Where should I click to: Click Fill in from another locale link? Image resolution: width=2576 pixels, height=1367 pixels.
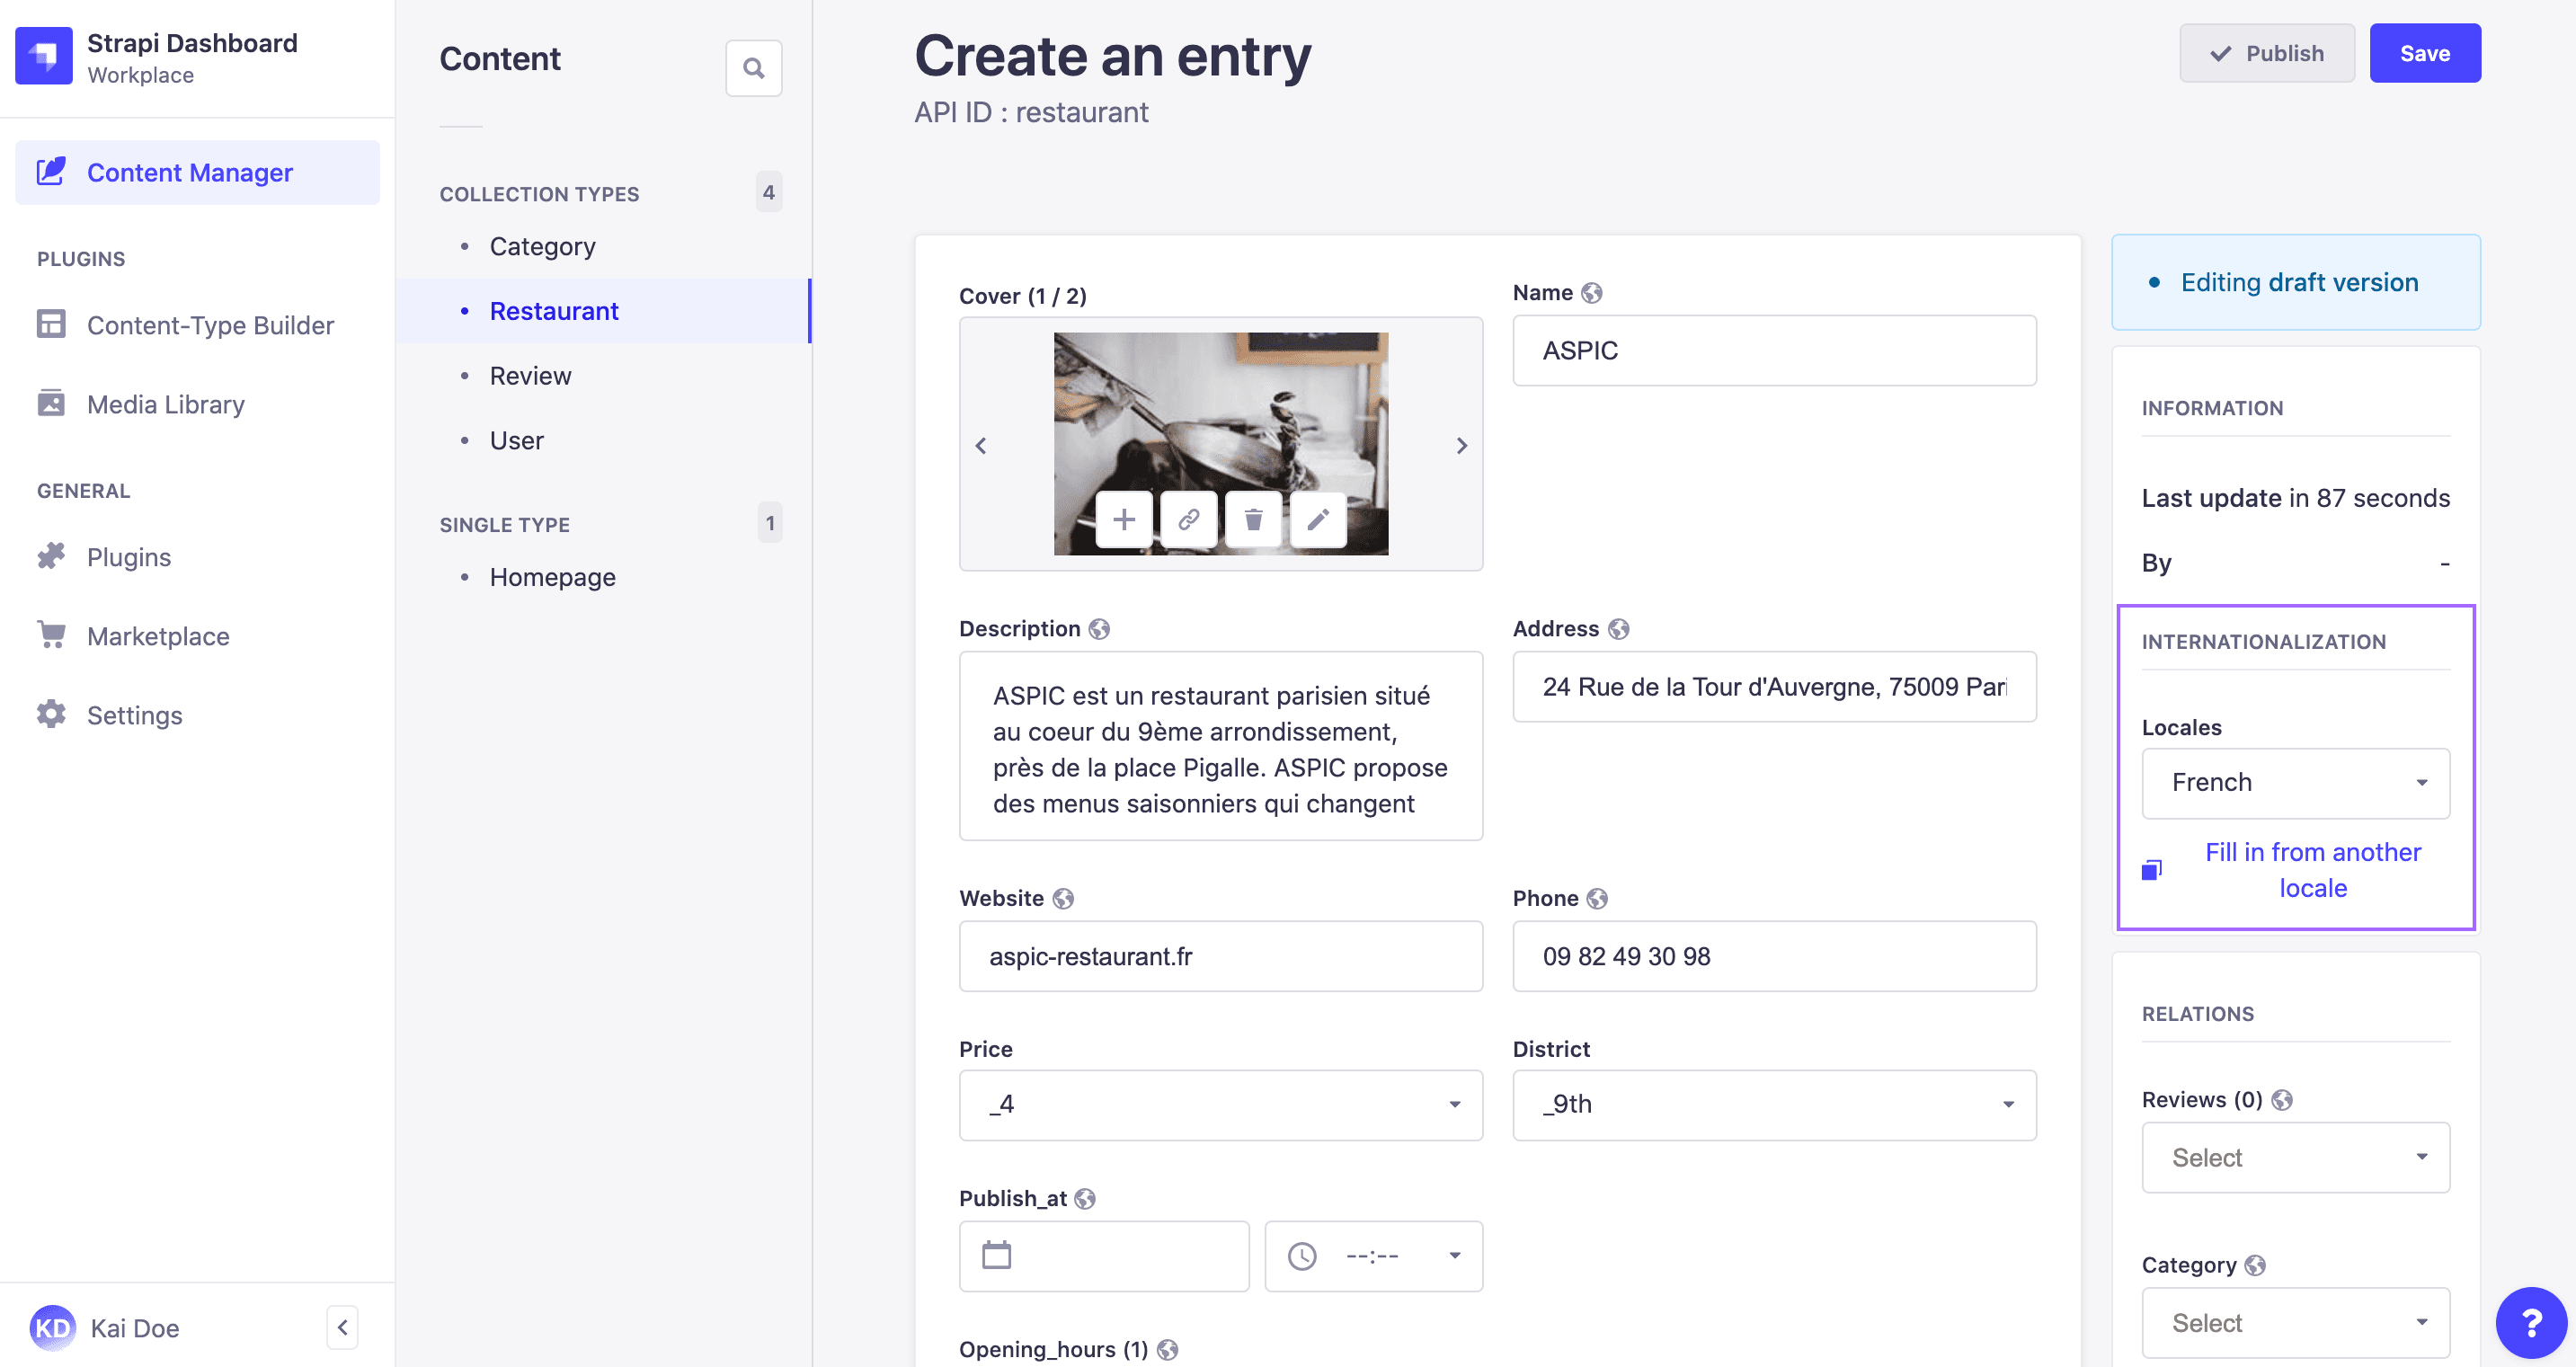click(x=2314, y=867)
